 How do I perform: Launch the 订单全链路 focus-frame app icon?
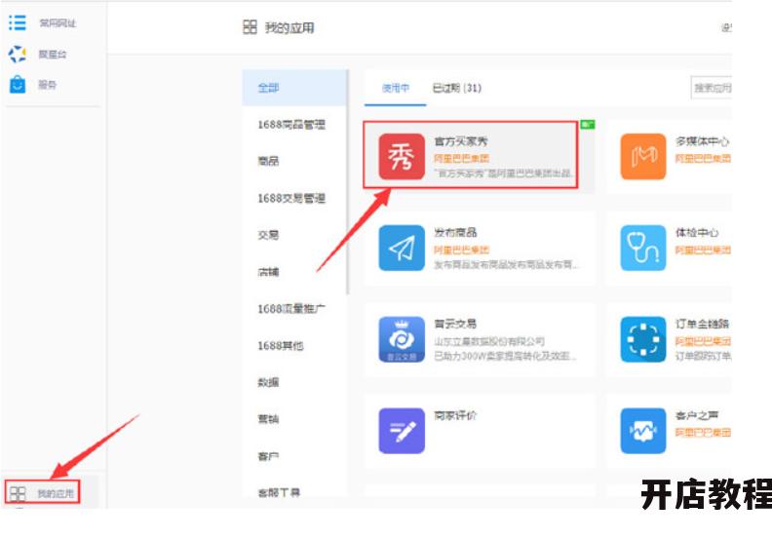(x=643, y=339)
